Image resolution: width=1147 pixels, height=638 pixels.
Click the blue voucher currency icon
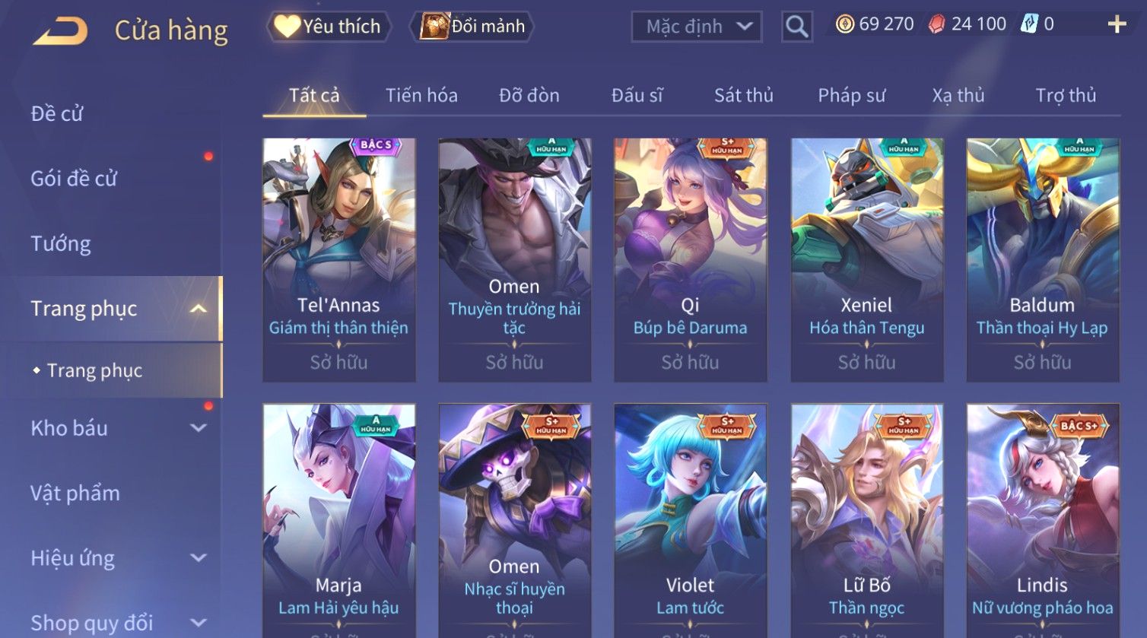[x=1029, y=24]
